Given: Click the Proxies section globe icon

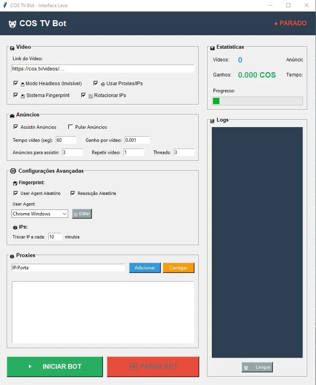Looking at the screenshot, I should coord(12,257).
